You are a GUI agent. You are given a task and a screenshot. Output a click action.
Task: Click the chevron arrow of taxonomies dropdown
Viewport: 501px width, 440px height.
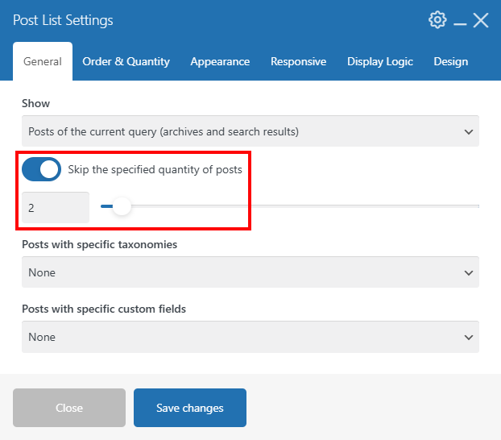[469, 272]
